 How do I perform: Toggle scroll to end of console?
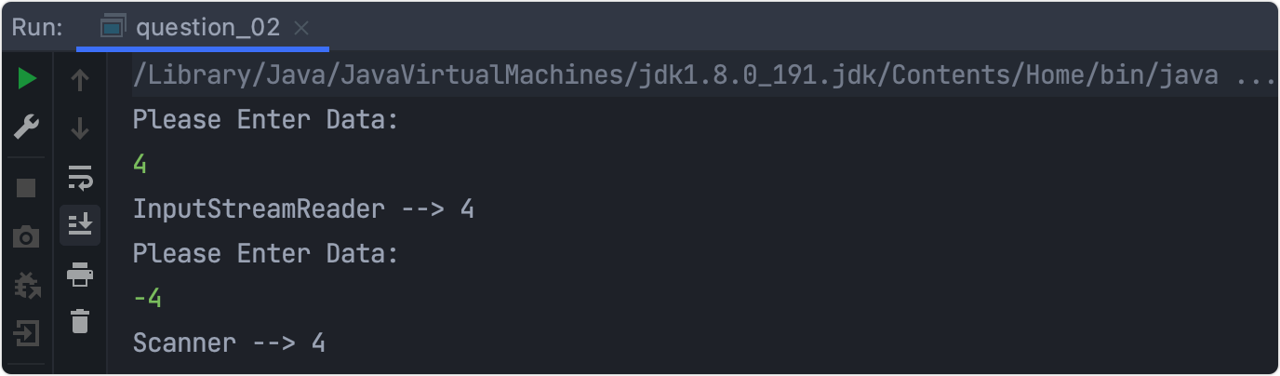click(80, 224)
